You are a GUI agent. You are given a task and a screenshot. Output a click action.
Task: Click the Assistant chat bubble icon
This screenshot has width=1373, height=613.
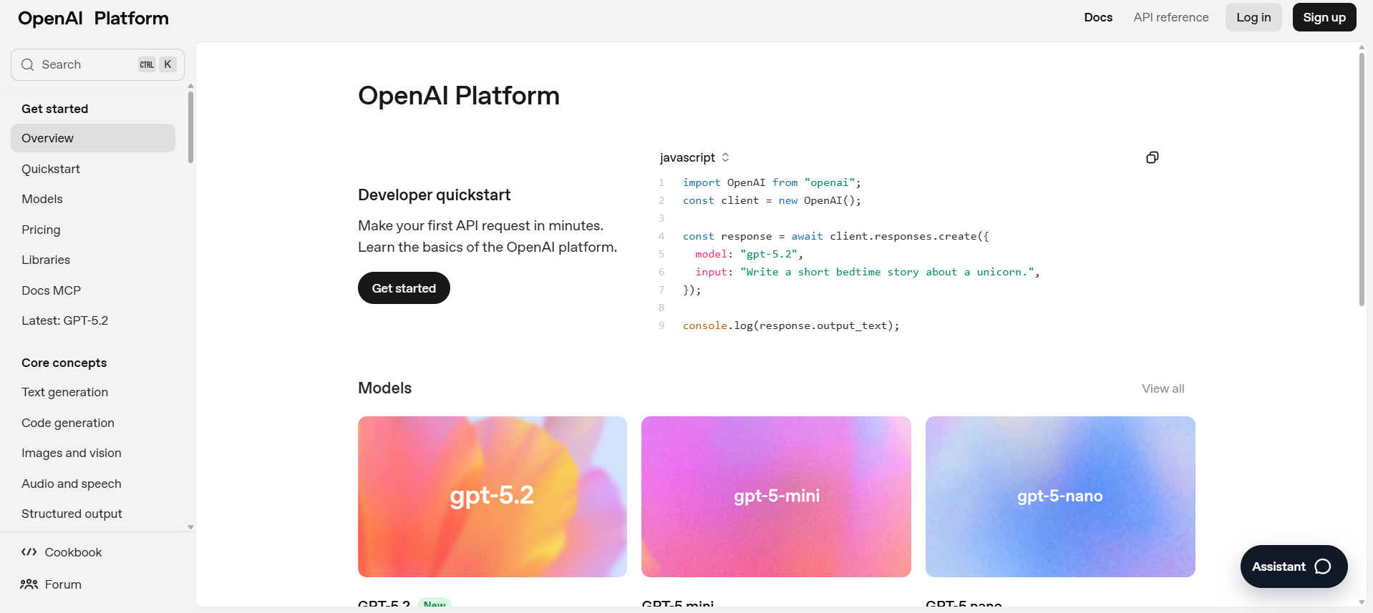pos(1323,567)
